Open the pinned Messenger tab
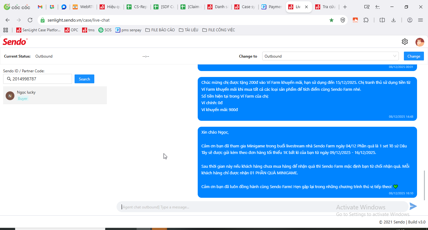 [x=64, y=7]
